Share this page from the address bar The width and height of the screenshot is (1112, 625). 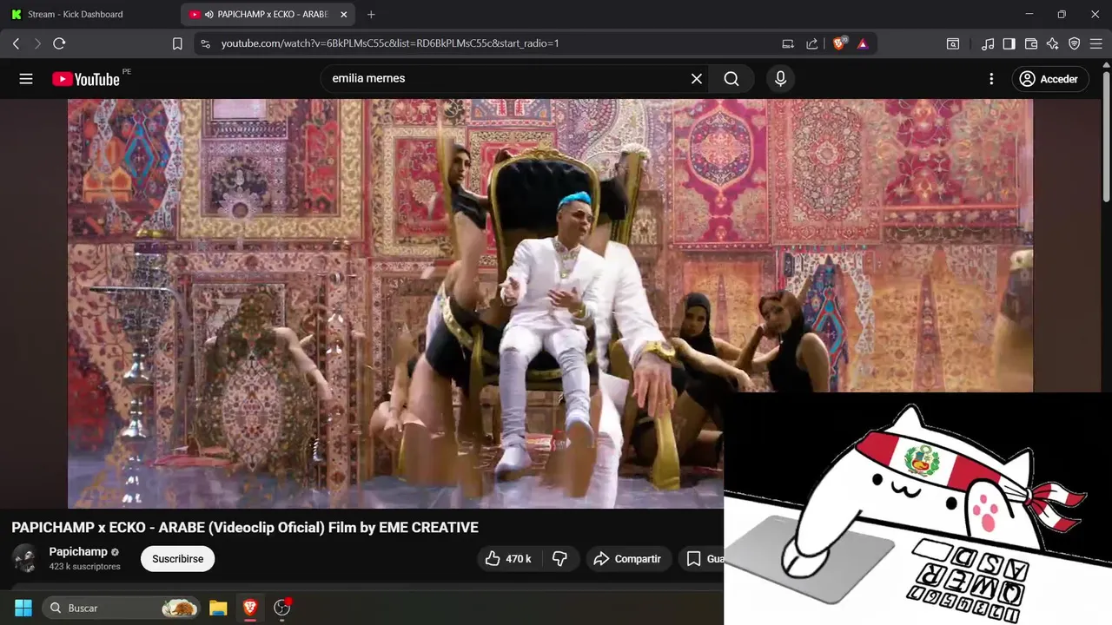coord(812,43)
